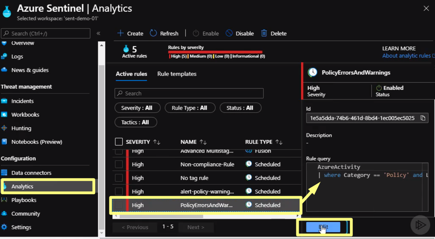Open Data connectors grid icon
The image size is (435, 239).
point(4,173)
